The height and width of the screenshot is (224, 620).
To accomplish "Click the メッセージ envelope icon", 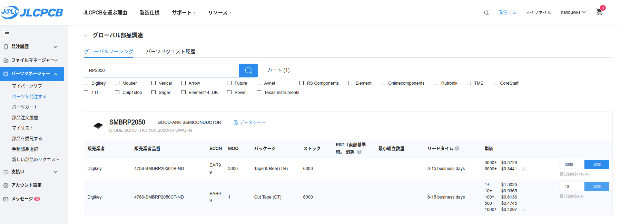I will pos(6,199).
